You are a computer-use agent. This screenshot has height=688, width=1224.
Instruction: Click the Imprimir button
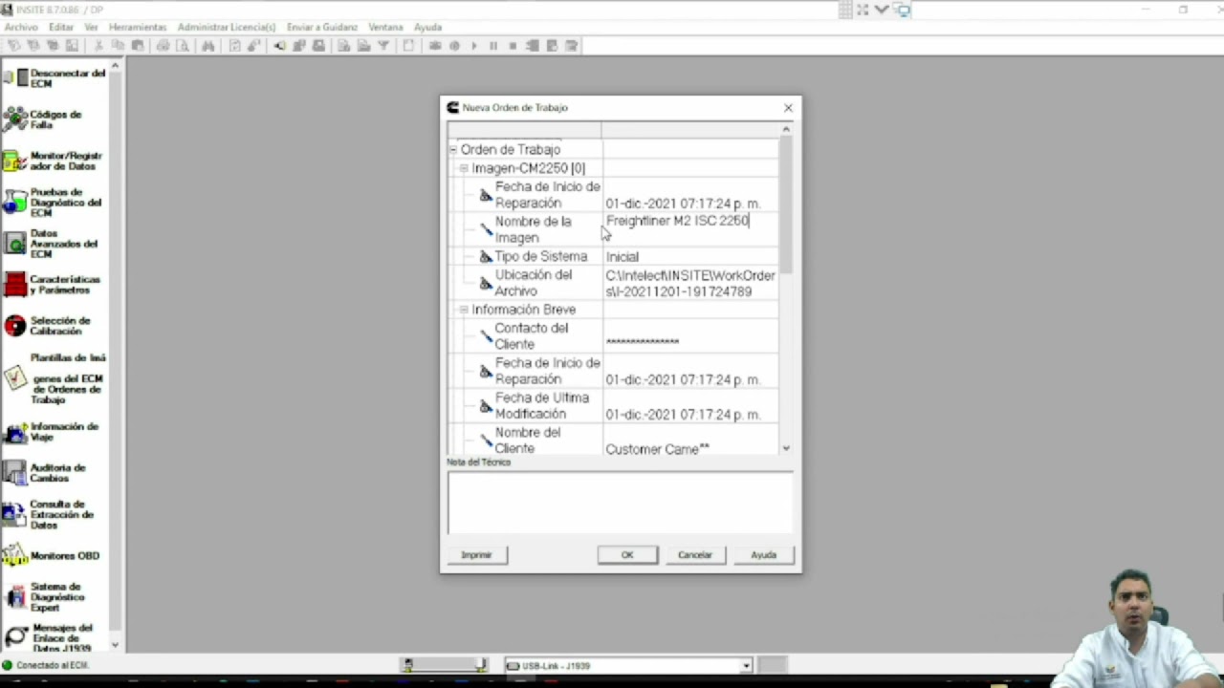point(476,555)
